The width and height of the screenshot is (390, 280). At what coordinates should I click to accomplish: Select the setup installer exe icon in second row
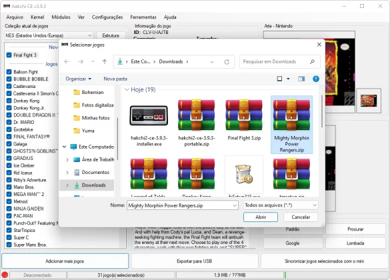point(244,174)
